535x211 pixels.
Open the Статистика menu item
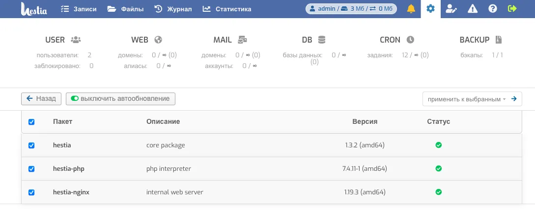[x=227, y=9]
